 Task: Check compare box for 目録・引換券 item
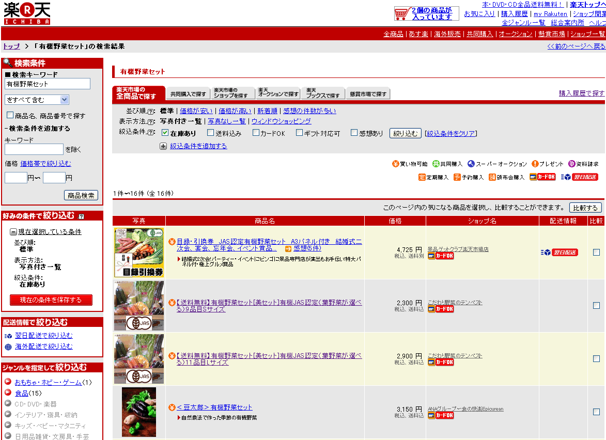(x=596, y=252)
